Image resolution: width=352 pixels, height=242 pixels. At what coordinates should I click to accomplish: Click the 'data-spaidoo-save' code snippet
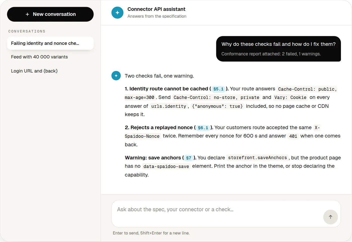166,166
